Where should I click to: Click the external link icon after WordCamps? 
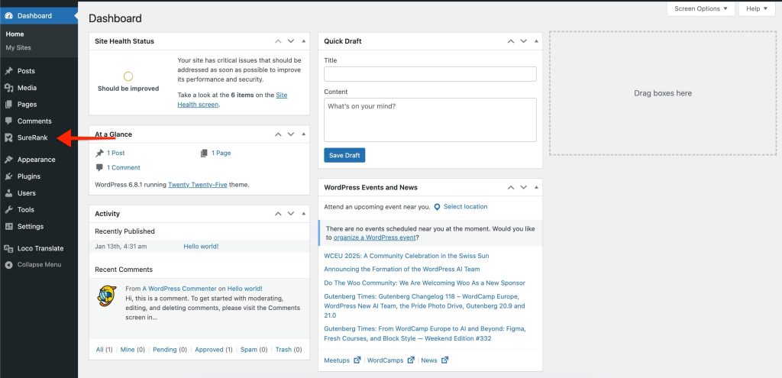(411, 360)
